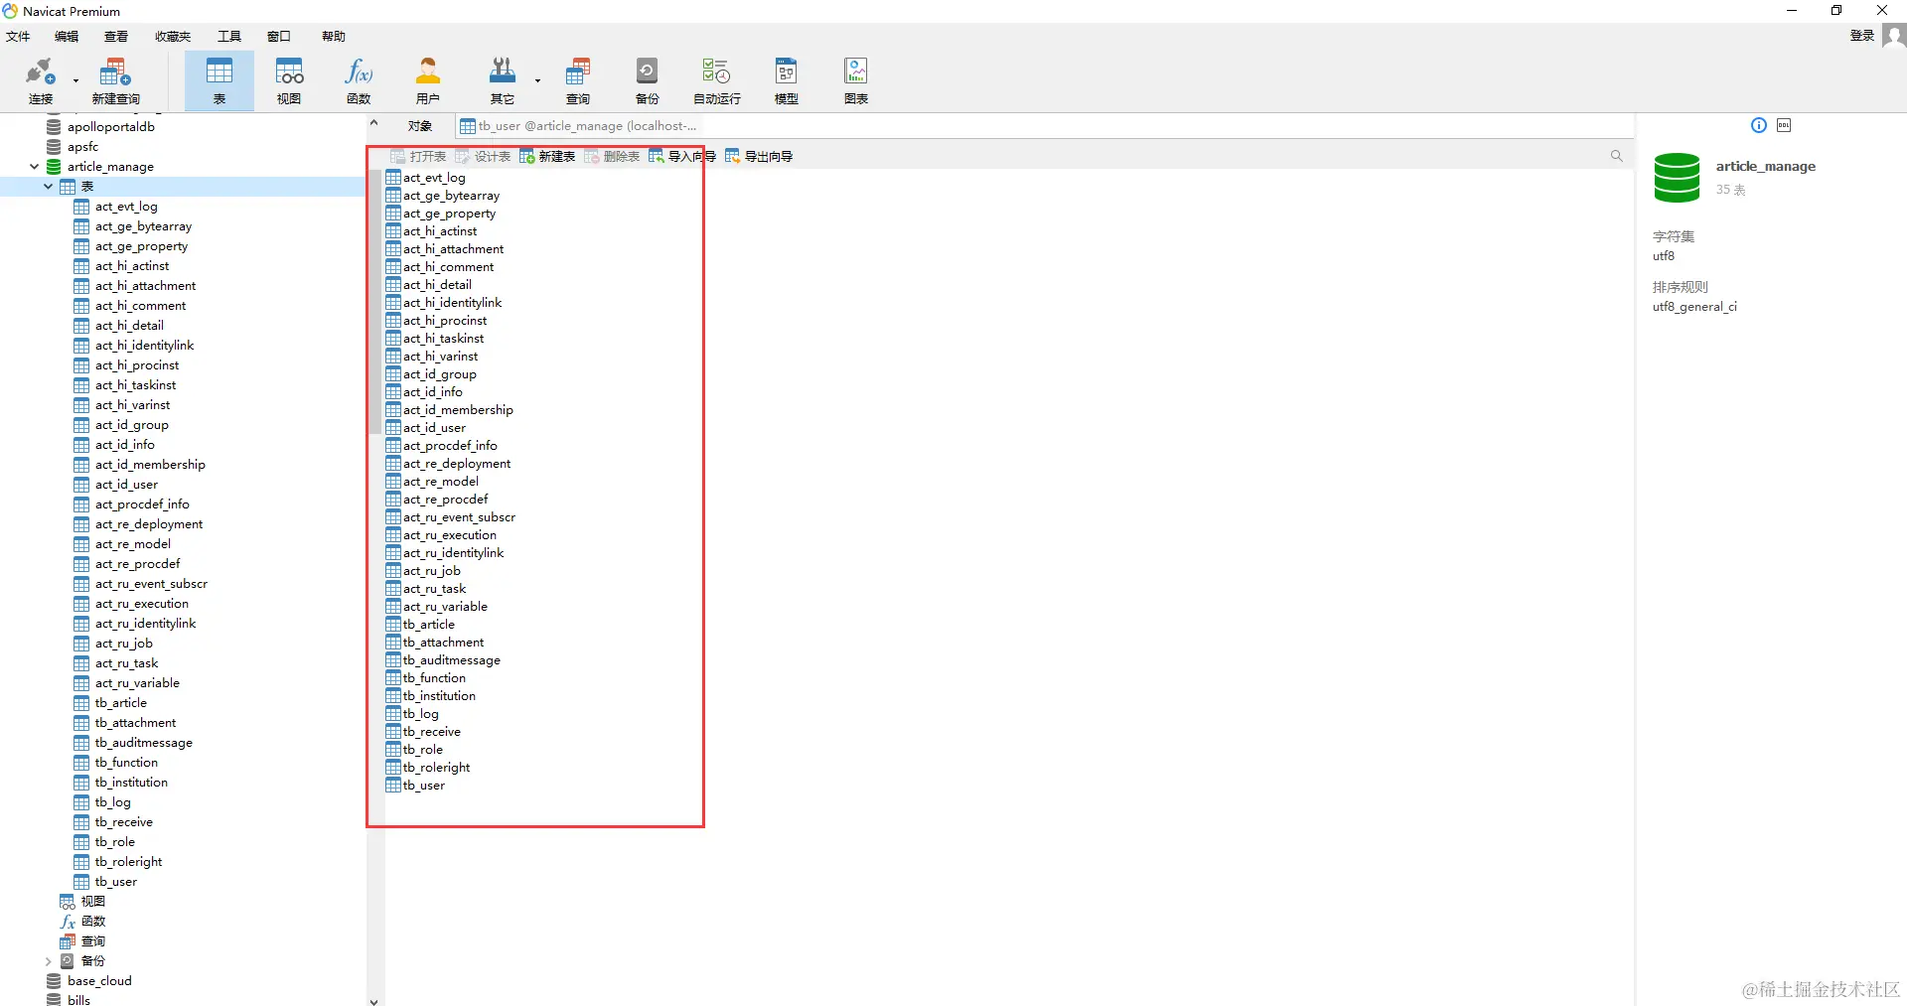Open the Query (查询) toolbar icon
The width and height of the screenshot is (1907, 1006).
click(x=578, y=80)
